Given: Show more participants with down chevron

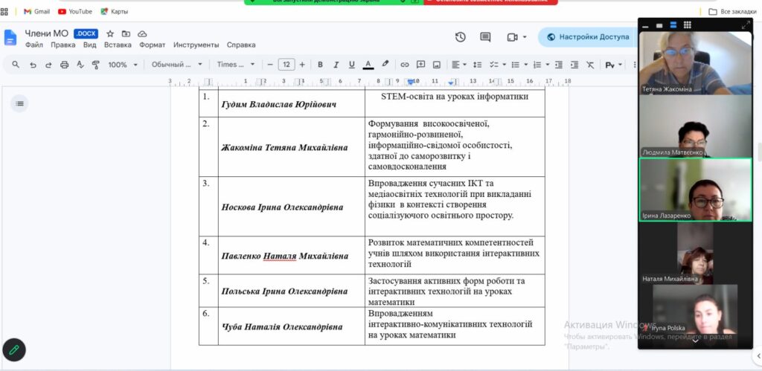Looking at the screenshot, I should click(695, 341).
